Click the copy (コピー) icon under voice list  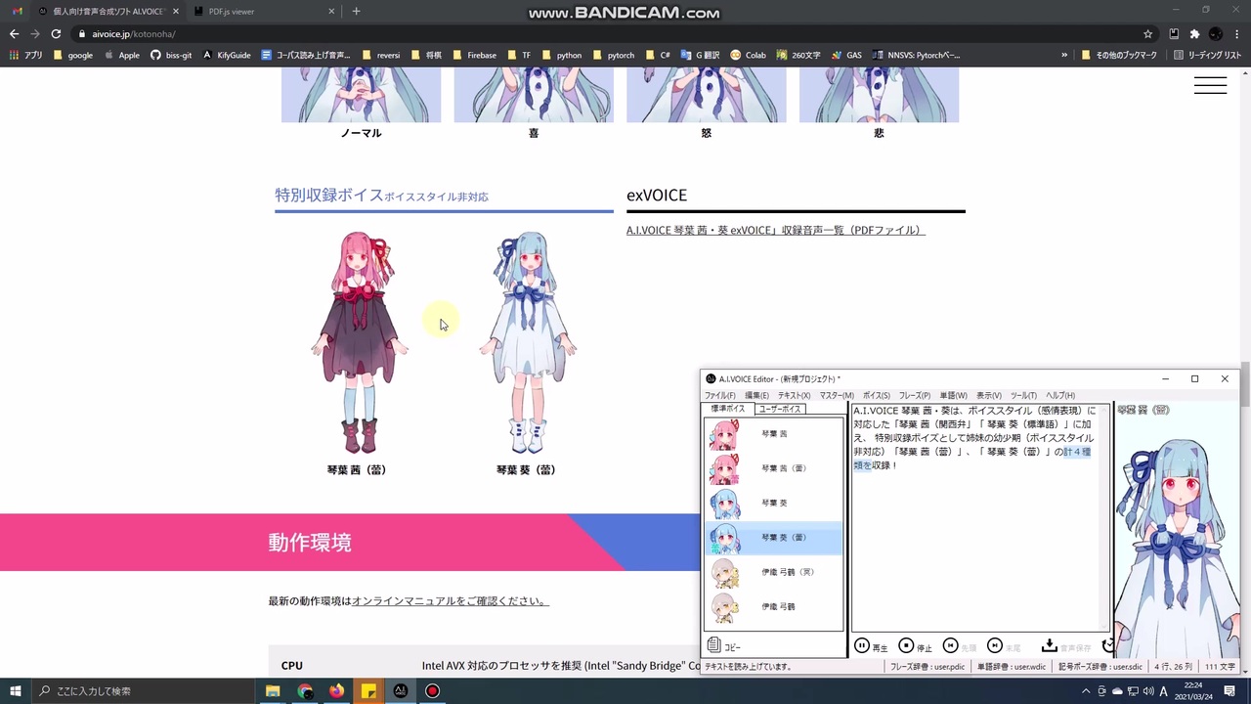coord(714,645)
